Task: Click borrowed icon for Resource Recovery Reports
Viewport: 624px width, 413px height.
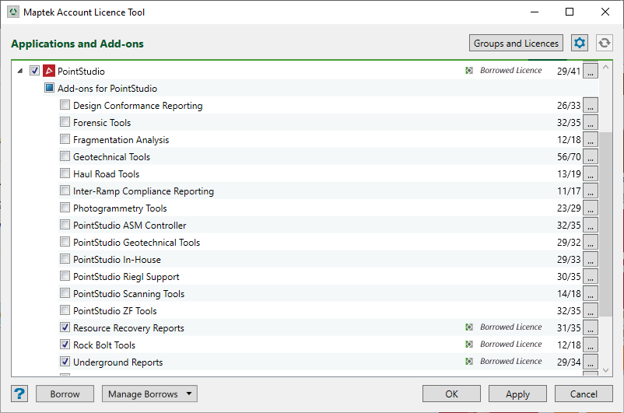Action: 469,327
